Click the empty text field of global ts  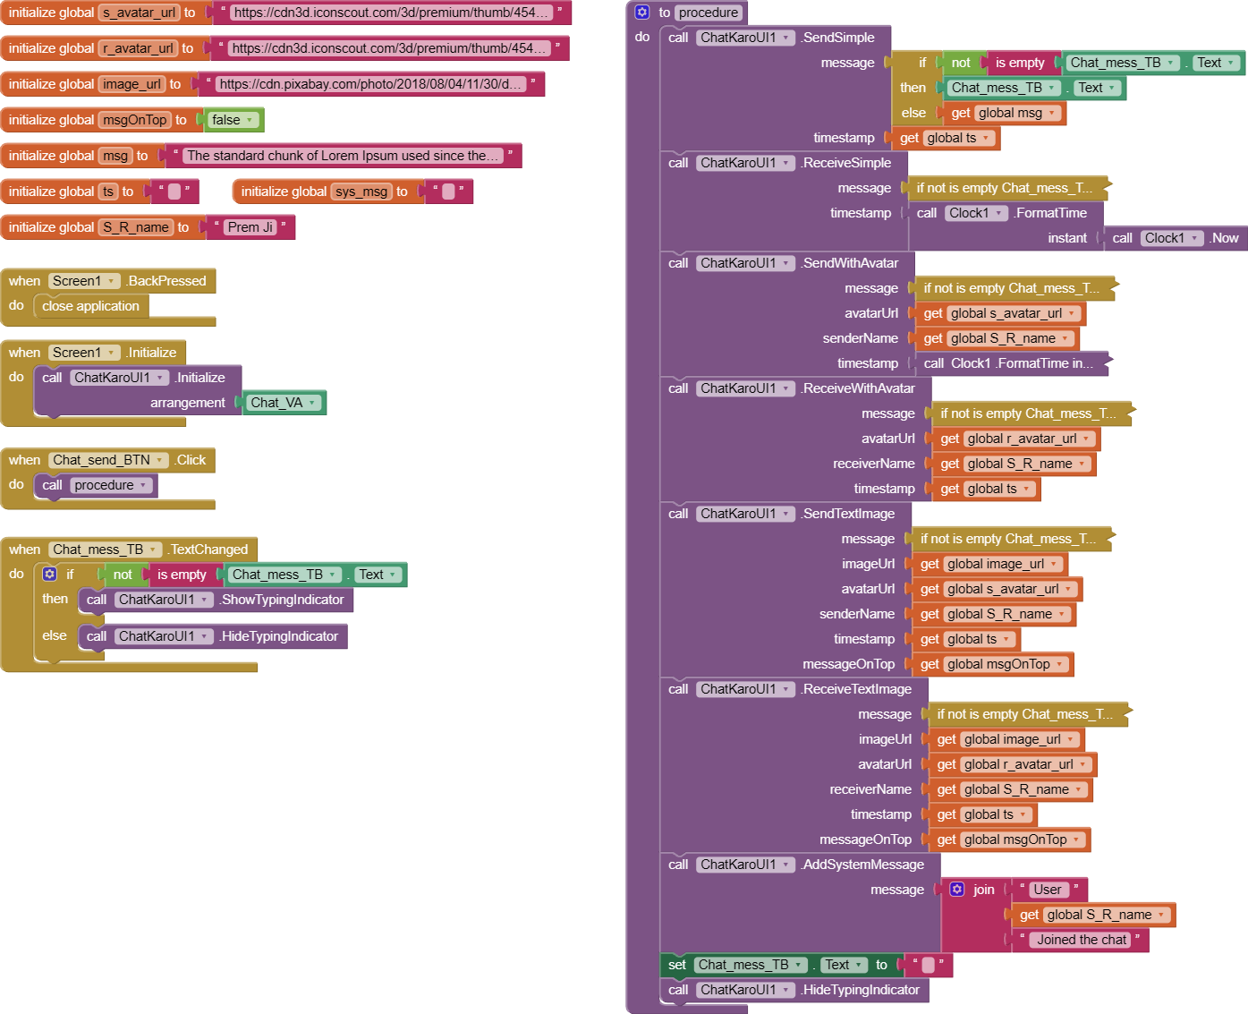tap(174, 192)
